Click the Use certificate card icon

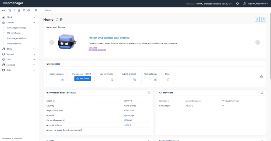coord(112,80)
